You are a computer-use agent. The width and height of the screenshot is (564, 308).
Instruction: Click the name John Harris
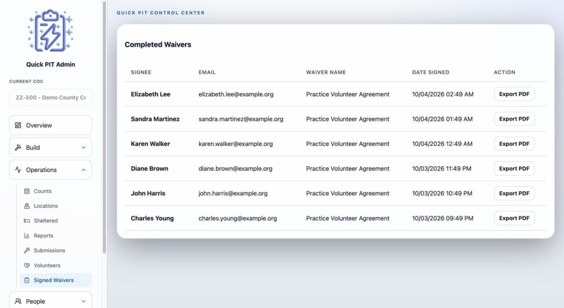tap(148, 193)
